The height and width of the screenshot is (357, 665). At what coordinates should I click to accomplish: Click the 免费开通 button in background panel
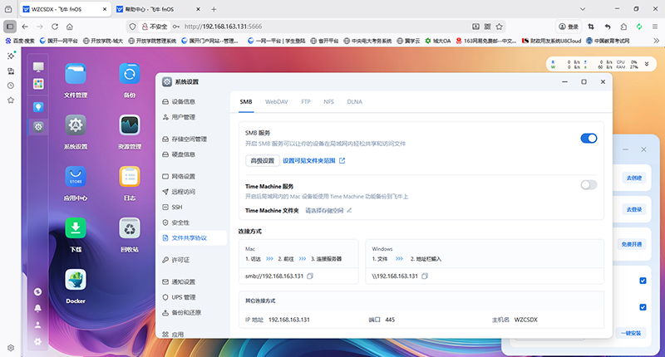(x=632, y=244)
